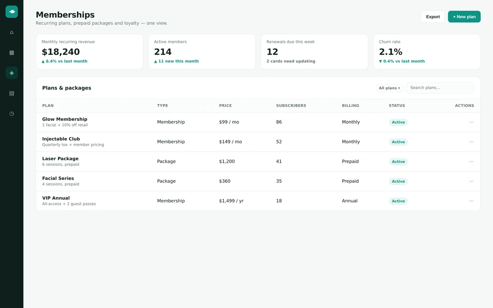Image resolution: width=493 pixels, height=308 pixels.
Task: Open actions menu for Facial Series
Action: [471, 181]
